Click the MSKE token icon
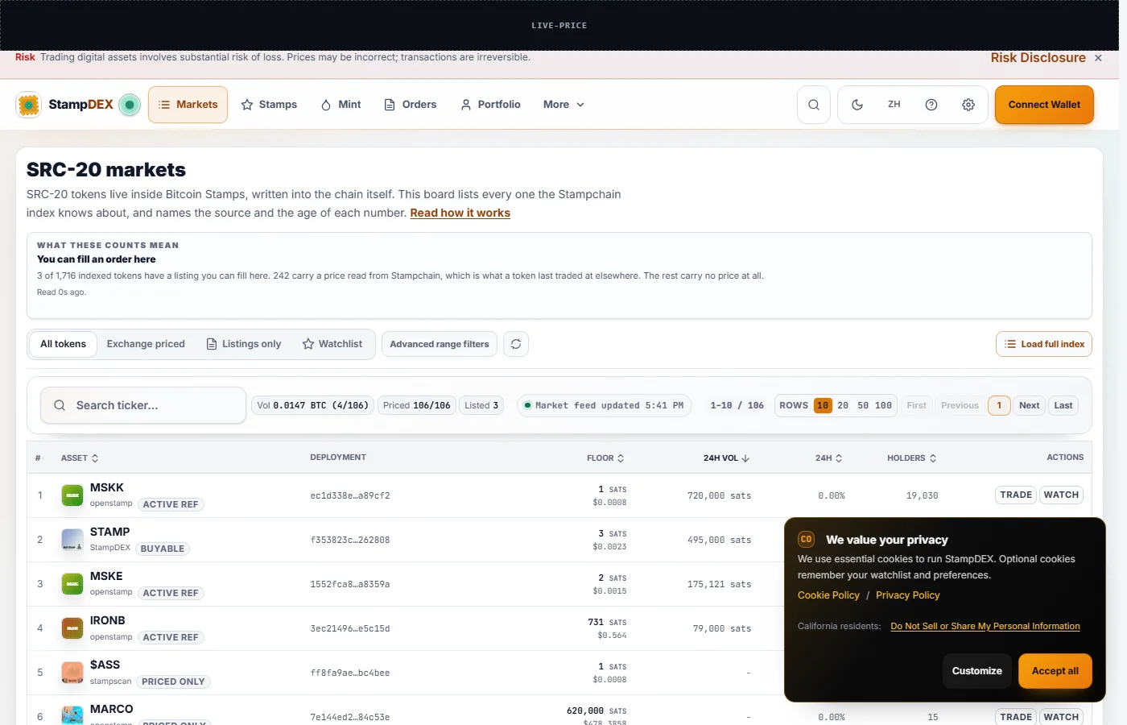Viewport: 1127px width, 725px height. [x=72, y=584]
